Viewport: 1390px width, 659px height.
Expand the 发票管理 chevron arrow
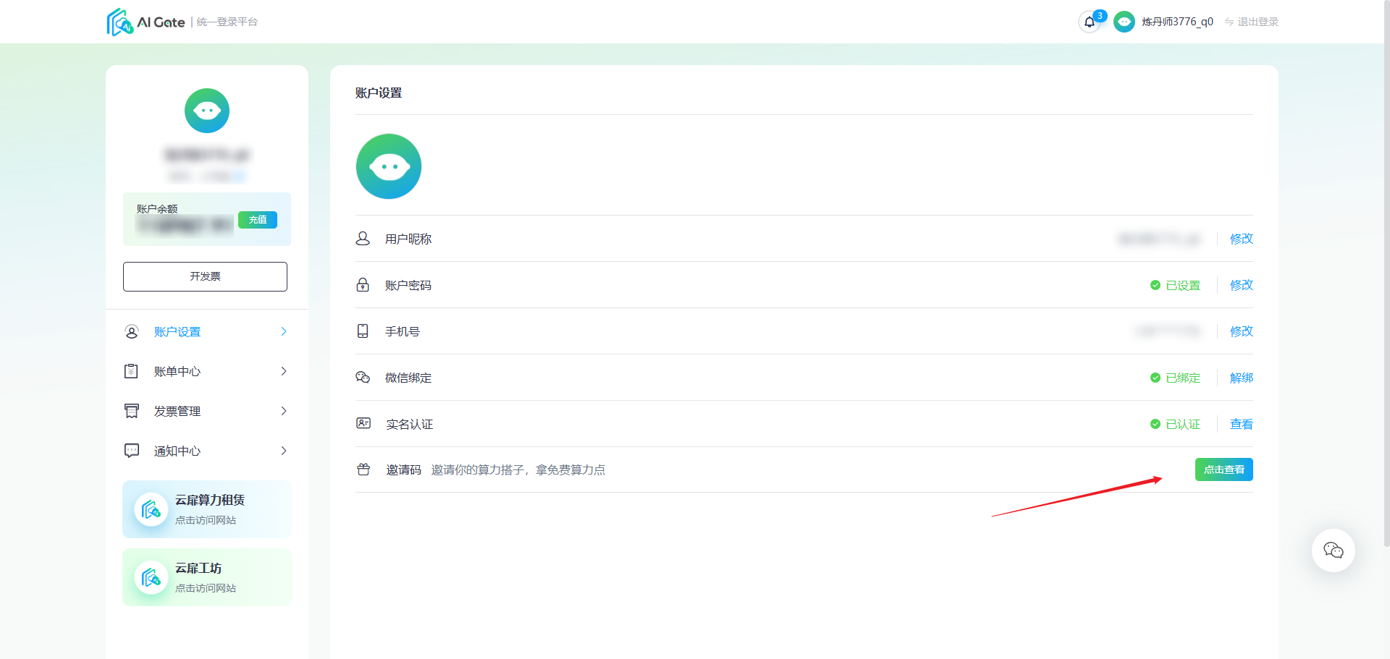(x=284, y=411)
